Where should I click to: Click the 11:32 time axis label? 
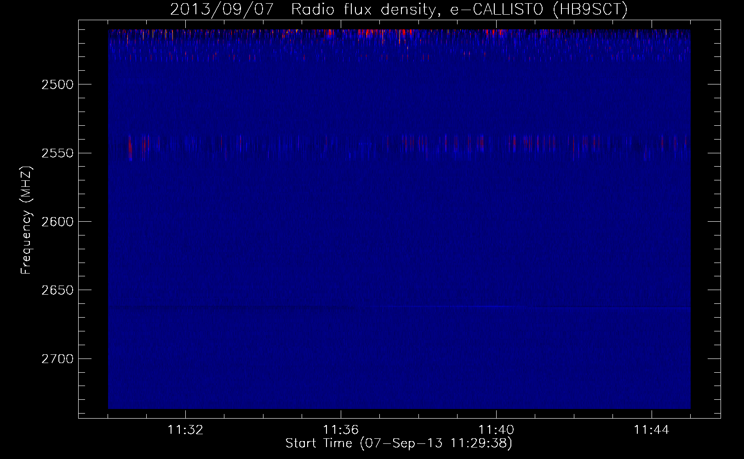point(185,430)
